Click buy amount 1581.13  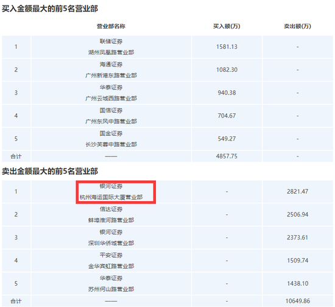pos(227,47)
